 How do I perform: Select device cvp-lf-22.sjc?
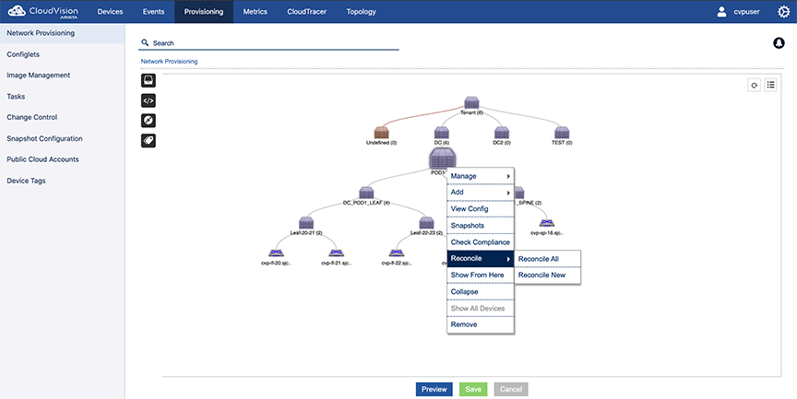tap(397, 252)
